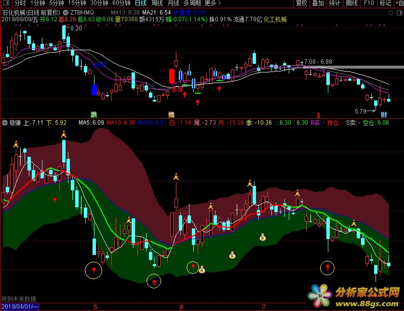Click the 5.79 low price label
This screenshot has height=311, width=404.
click(x=361, y=111)
